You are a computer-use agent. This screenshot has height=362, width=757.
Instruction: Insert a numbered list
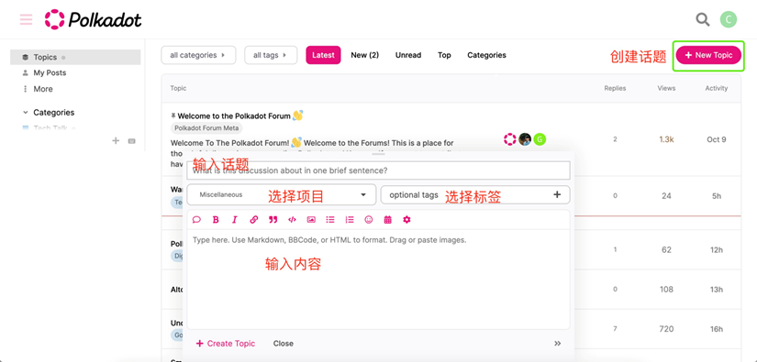[x=350, y=220]
